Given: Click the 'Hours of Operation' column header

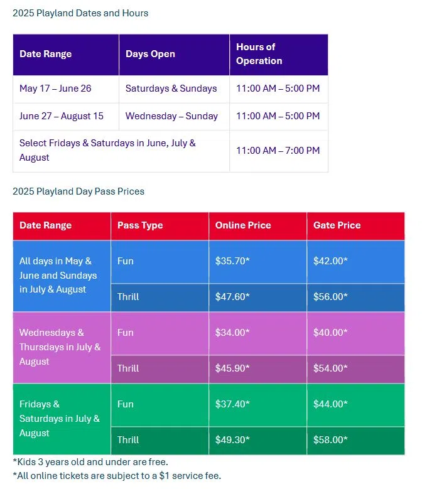Looking at the screenshot, I should pyautogui.click(x=279, y=55).
